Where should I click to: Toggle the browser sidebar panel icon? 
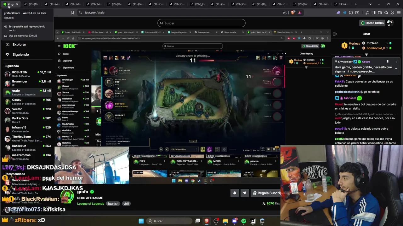pyautogui.click(x=373, y=13)
